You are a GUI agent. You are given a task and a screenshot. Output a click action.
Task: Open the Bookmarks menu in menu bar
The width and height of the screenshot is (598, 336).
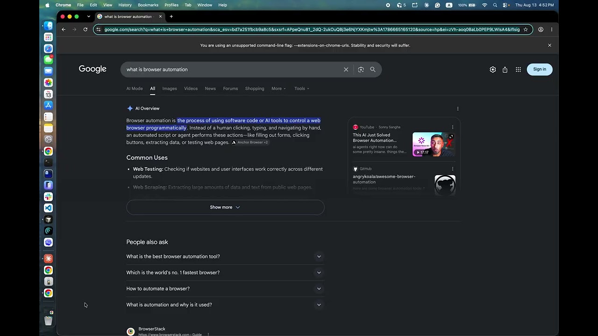[x=148, y=5]
